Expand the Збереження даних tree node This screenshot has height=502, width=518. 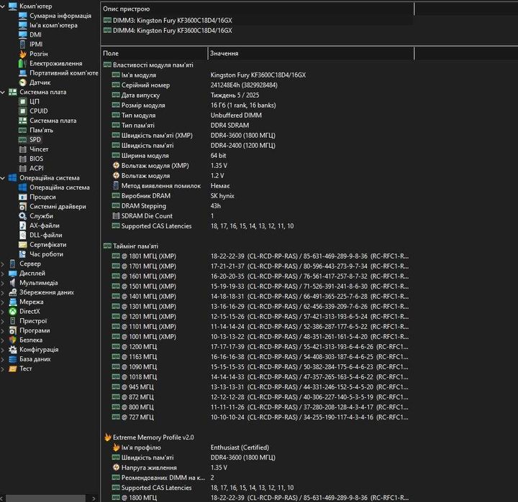pos(3,293)
